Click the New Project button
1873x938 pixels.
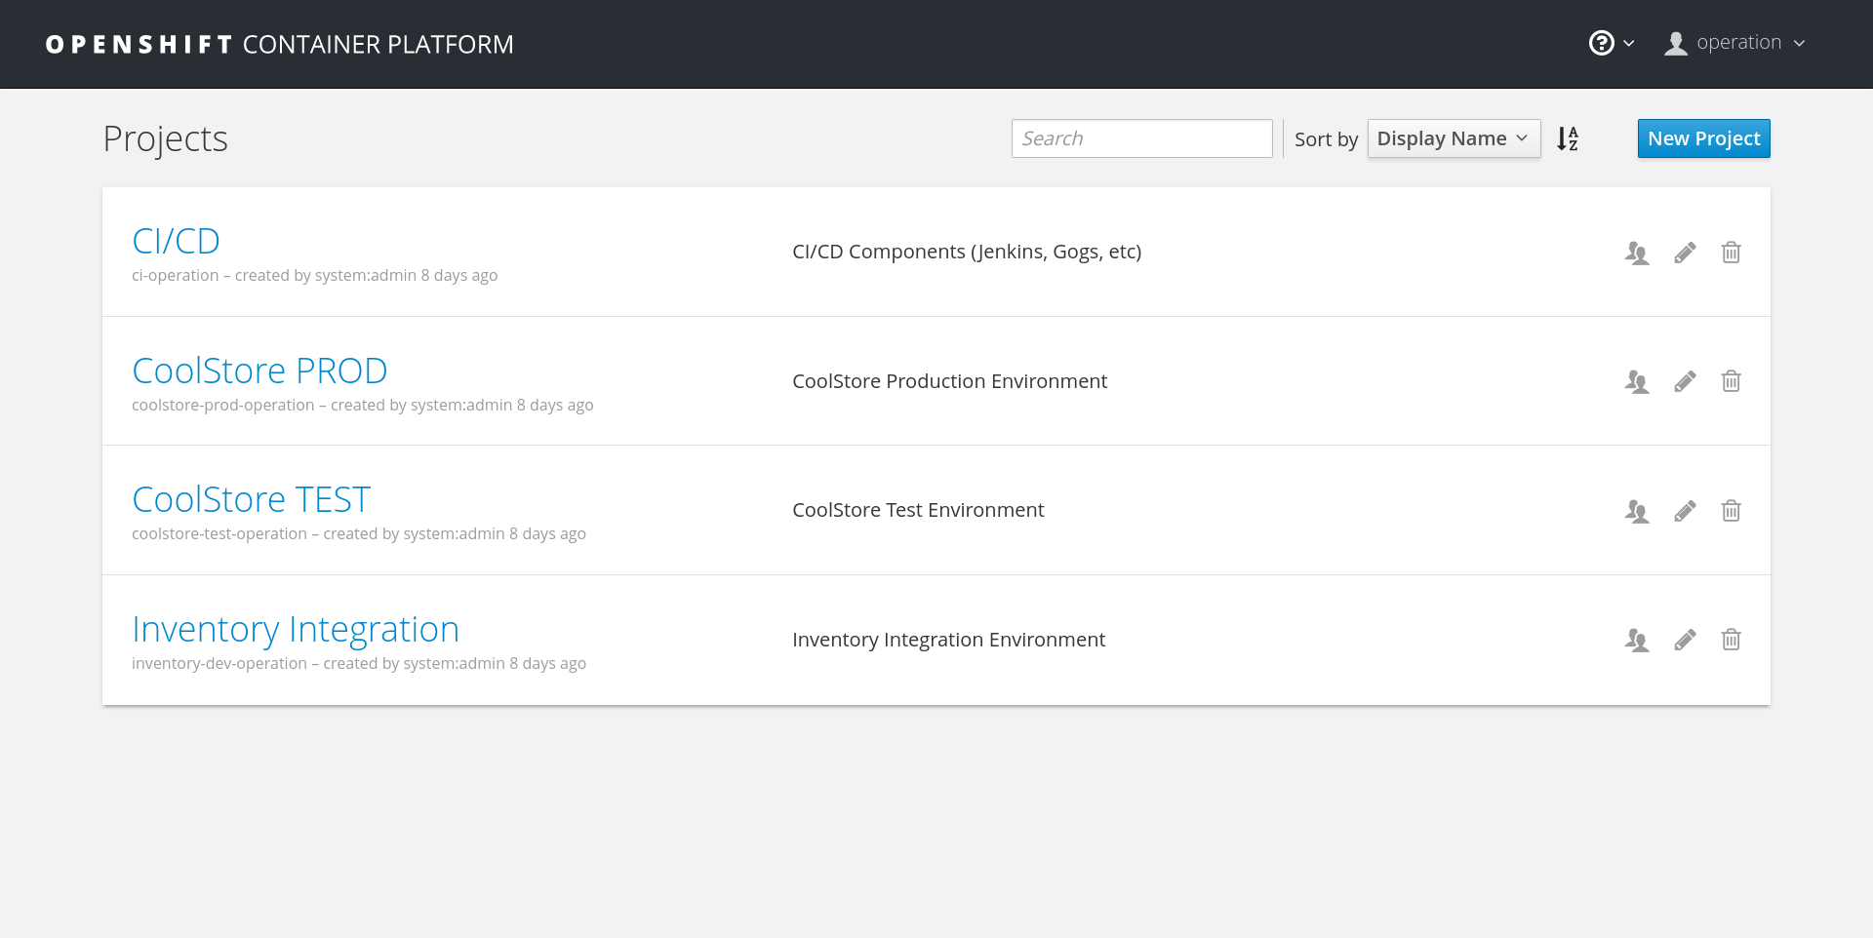pyautogui.click(x=1703, y=138)
